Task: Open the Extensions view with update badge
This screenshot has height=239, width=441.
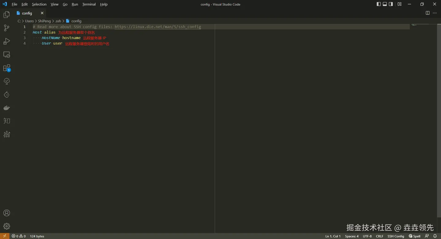Action: tap(6, 68)
